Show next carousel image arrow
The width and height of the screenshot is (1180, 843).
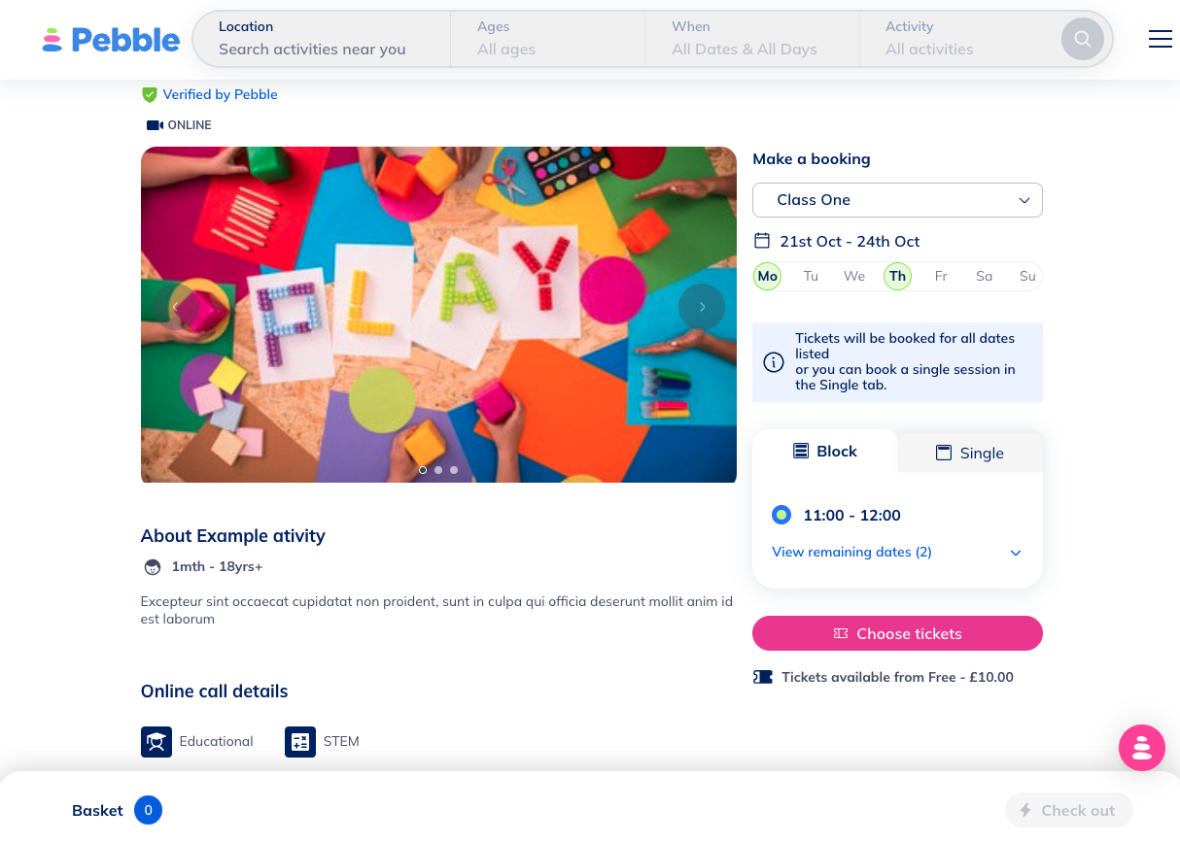click(702, 307)
